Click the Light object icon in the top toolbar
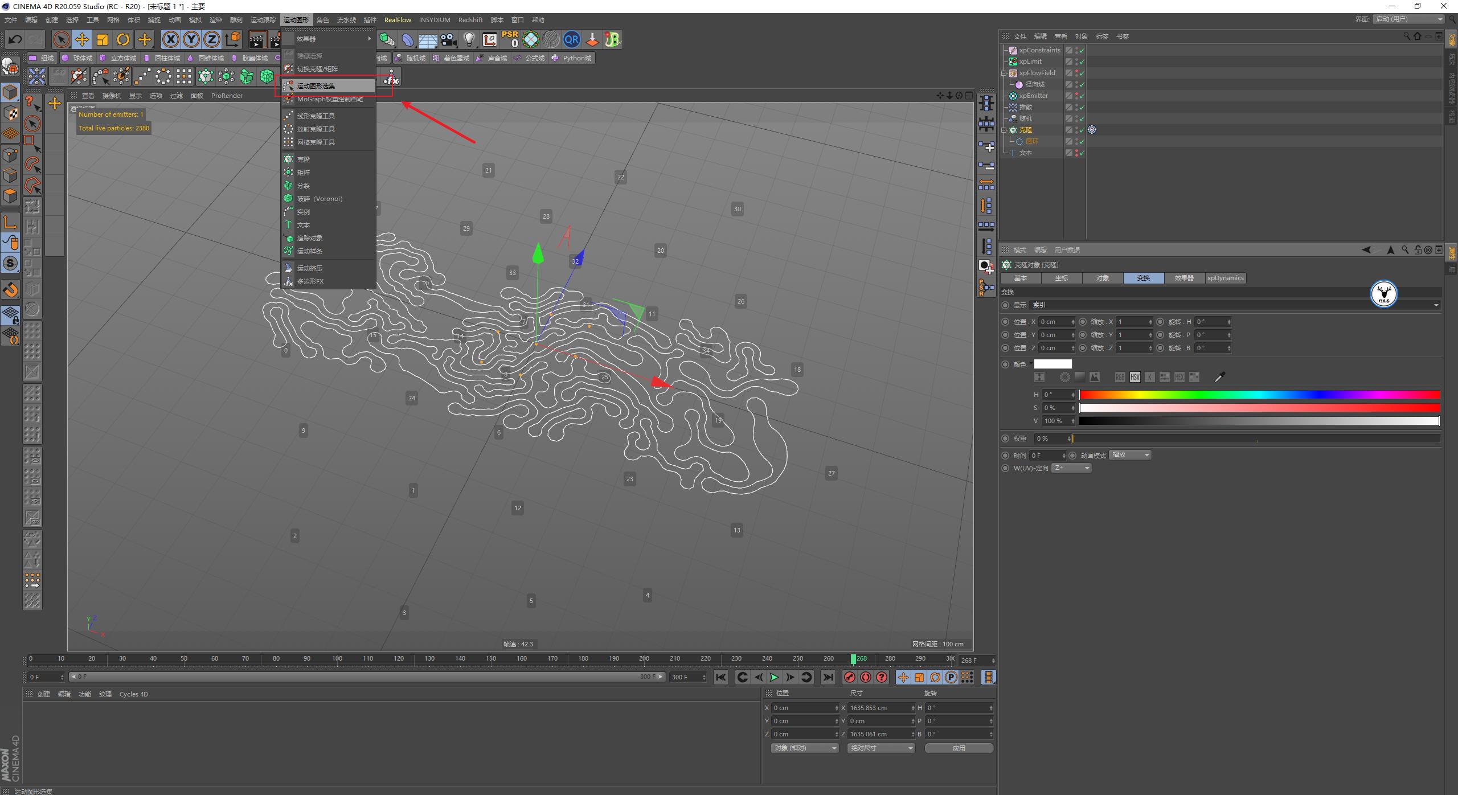The width and height of the screenshot is (1458, 795). tap(469, 39)
